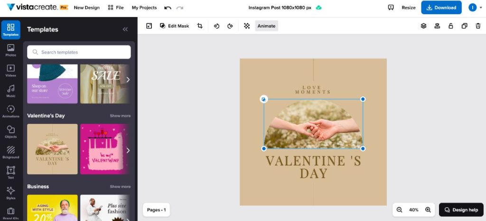Open the File menu

(116, 8)
